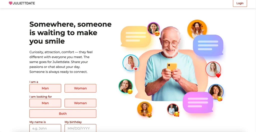
Task: Focus the 'My birthday' date field
Action: [x=80, y=128]
